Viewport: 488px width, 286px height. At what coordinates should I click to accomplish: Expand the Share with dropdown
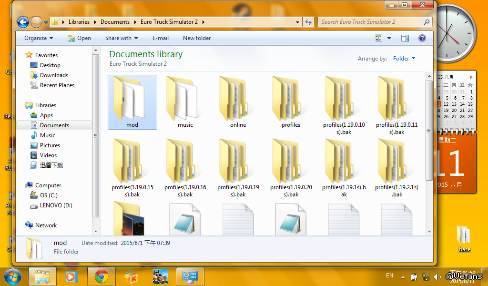click(x=121, y=38)
